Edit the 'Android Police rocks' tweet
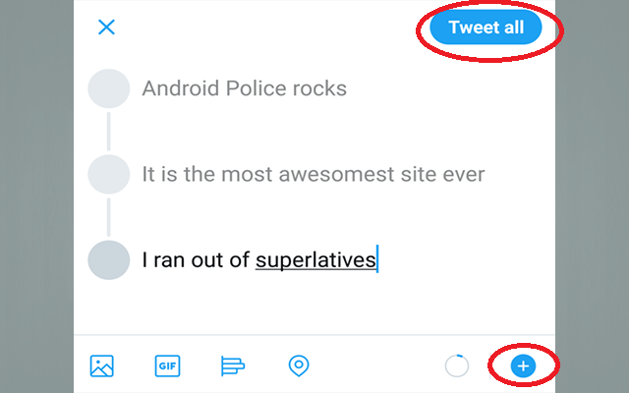Screen dimensions: 629x393 [x=244, y=88]
